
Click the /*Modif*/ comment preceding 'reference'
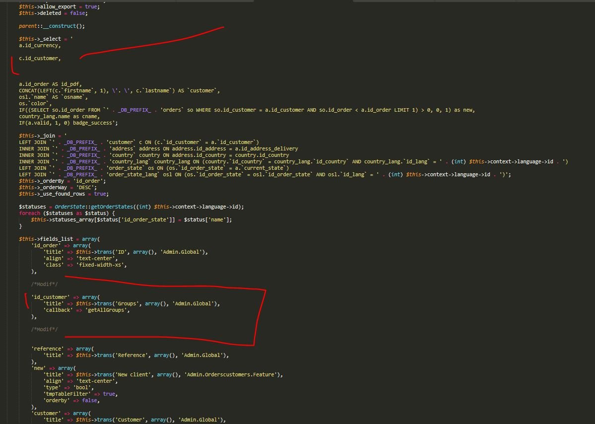[x=44, y=330]
